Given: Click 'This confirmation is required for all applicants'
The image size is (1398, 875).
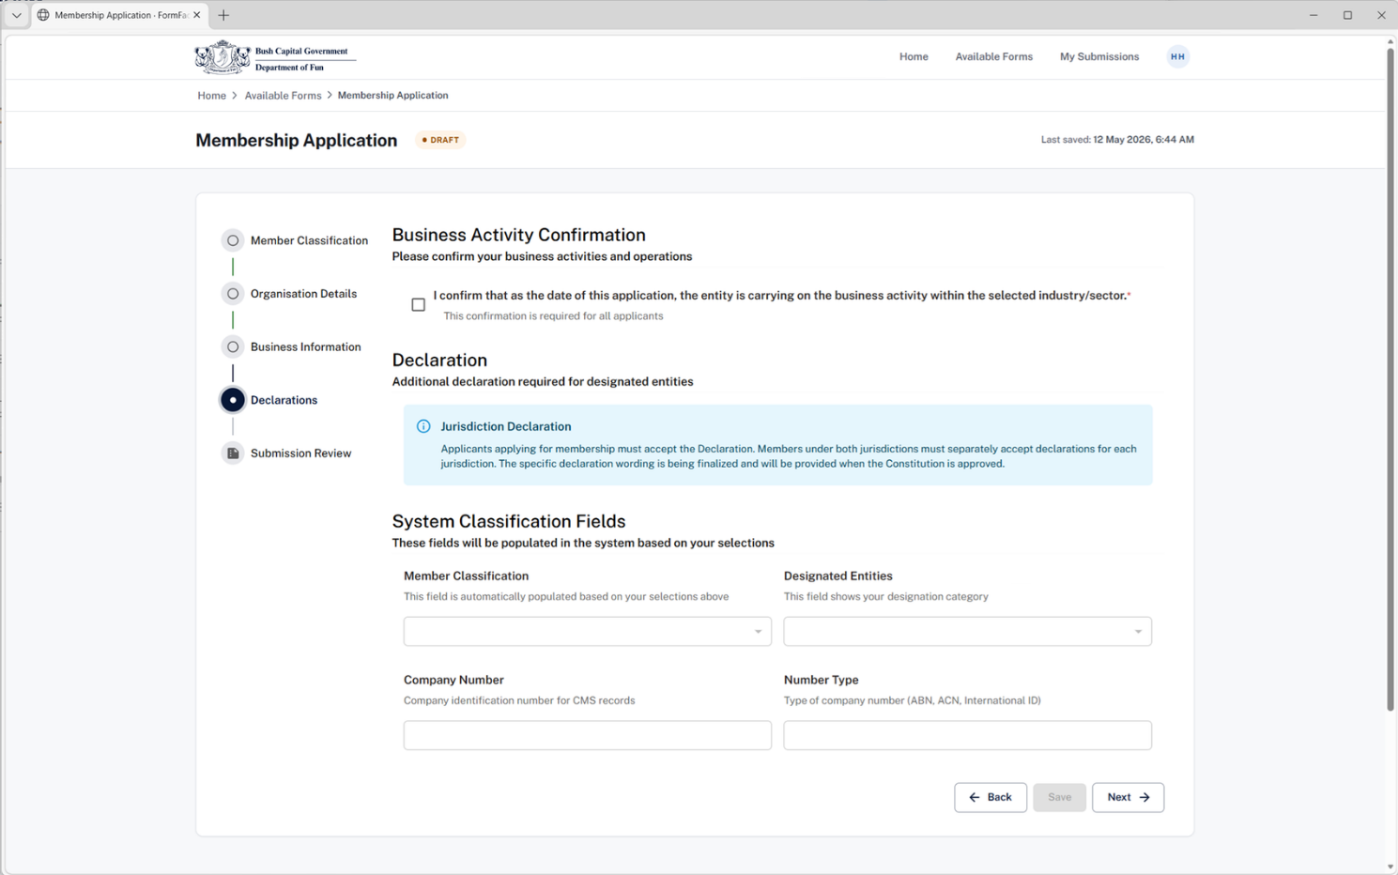Looking at the screenshot, I should click(553, 316).
